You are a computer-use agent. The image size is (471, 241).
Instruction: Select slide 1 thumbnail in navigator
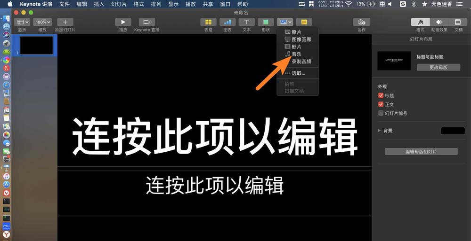[x=36, y=45]
